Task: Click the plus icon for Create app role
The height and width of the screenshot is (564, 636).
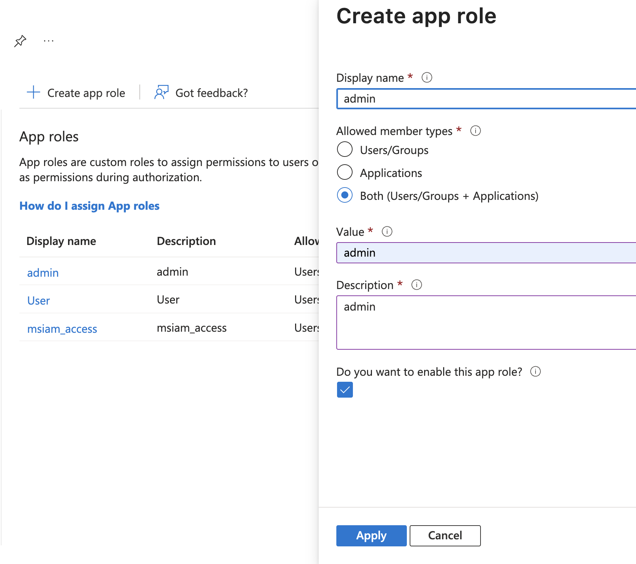Action: (33, 92)
